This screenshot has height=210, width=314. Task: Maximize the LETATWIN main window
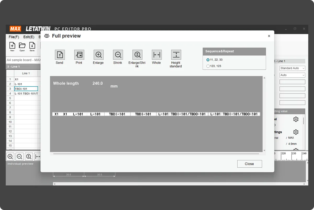295,29
